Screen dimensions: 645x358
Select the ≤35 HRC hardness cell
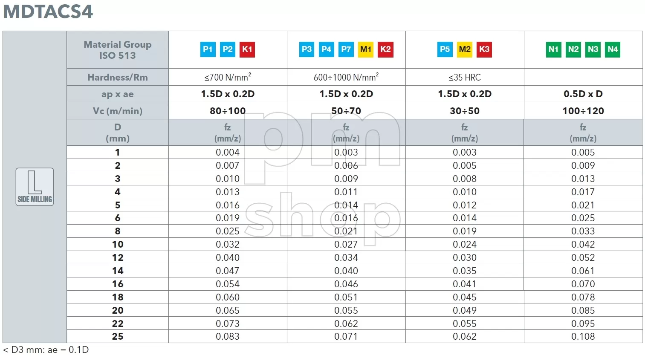click(x=465, y=77)
